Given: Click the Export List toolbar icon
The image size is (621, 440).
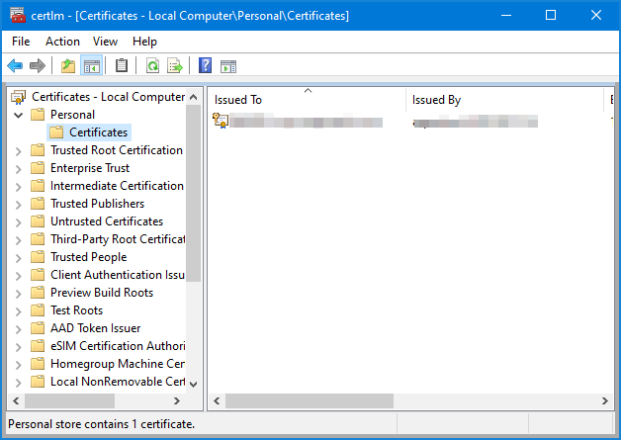Looking at the screenshot, I should pyautogui.click(x=175, y=65).
